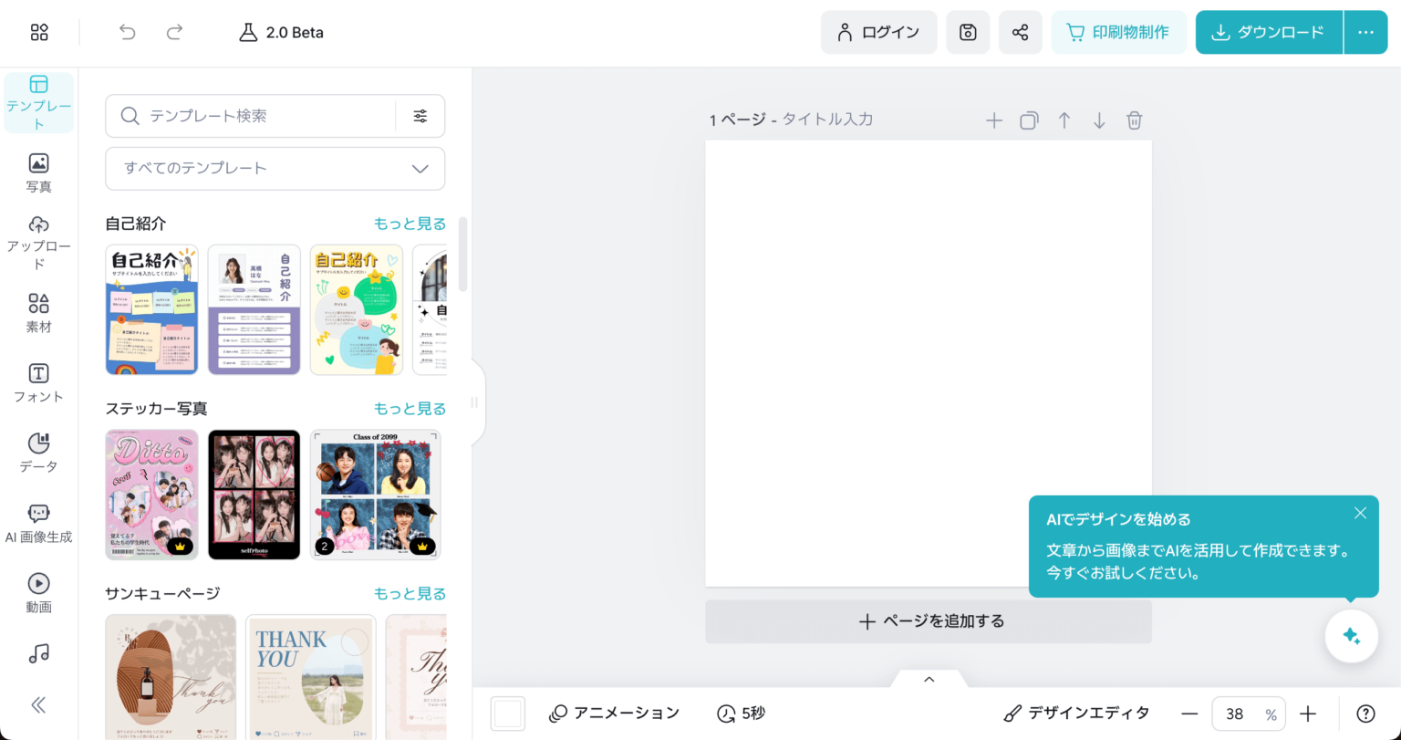Open the 写真 panel in the sidebar
Viewport: 1401px width, 740px height.
38,172
